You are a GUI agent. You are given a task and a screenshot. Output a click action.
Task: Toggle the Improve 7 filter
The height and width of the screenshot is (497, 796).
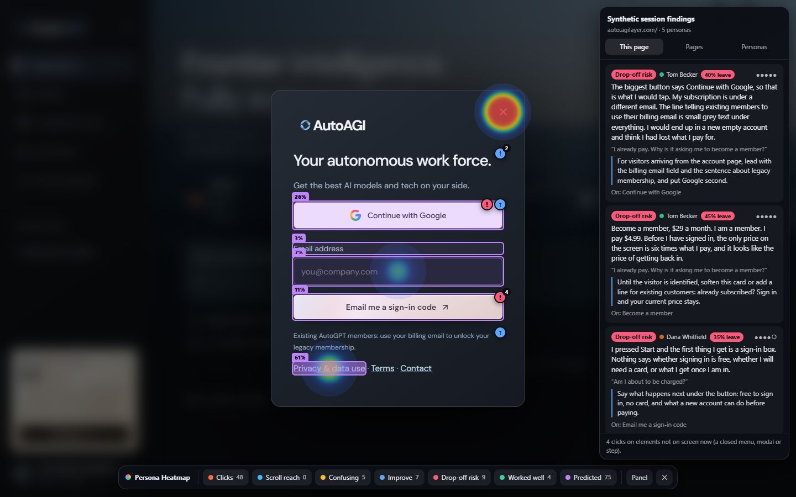click(x=399, y=478)
